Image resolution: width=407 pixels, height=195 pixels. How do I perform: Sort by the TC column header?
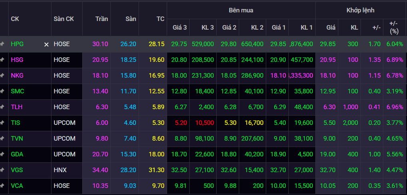(x=160, y=19)
